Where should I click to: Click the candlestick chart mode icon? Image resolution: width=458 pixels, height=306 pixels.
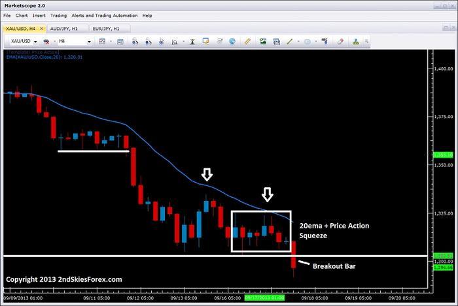(x=46, y=42)
